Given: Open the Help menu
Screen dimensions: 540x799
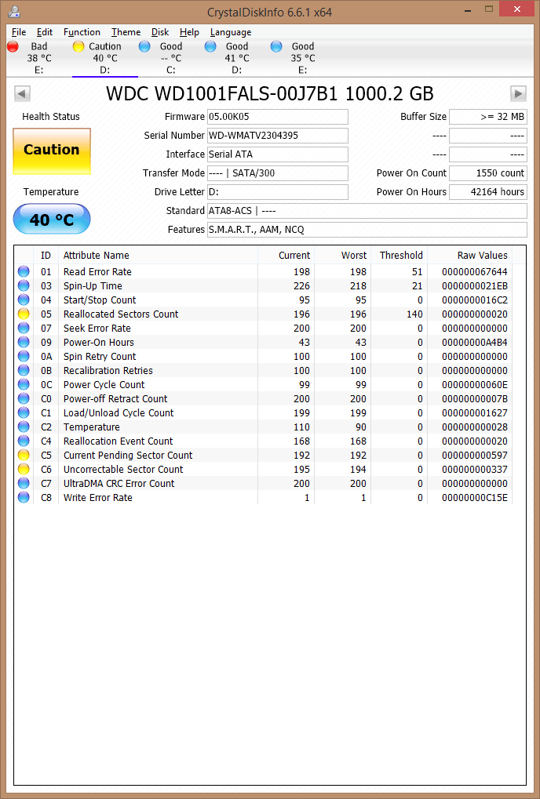Looking at the screenshot, I should tap(189, 32).
